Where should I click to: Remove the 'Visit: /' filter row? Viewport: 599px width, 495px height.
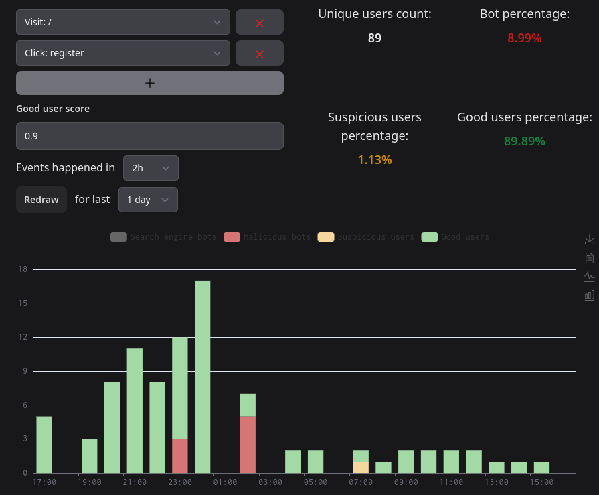(260, 22)
